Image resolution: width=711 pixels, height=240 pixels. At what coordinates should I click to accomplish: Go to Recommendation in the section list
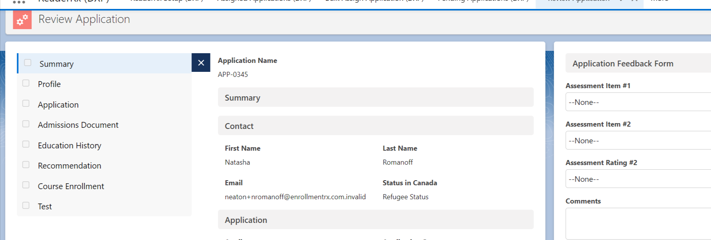pyautogui.click(x=70, y=166)
